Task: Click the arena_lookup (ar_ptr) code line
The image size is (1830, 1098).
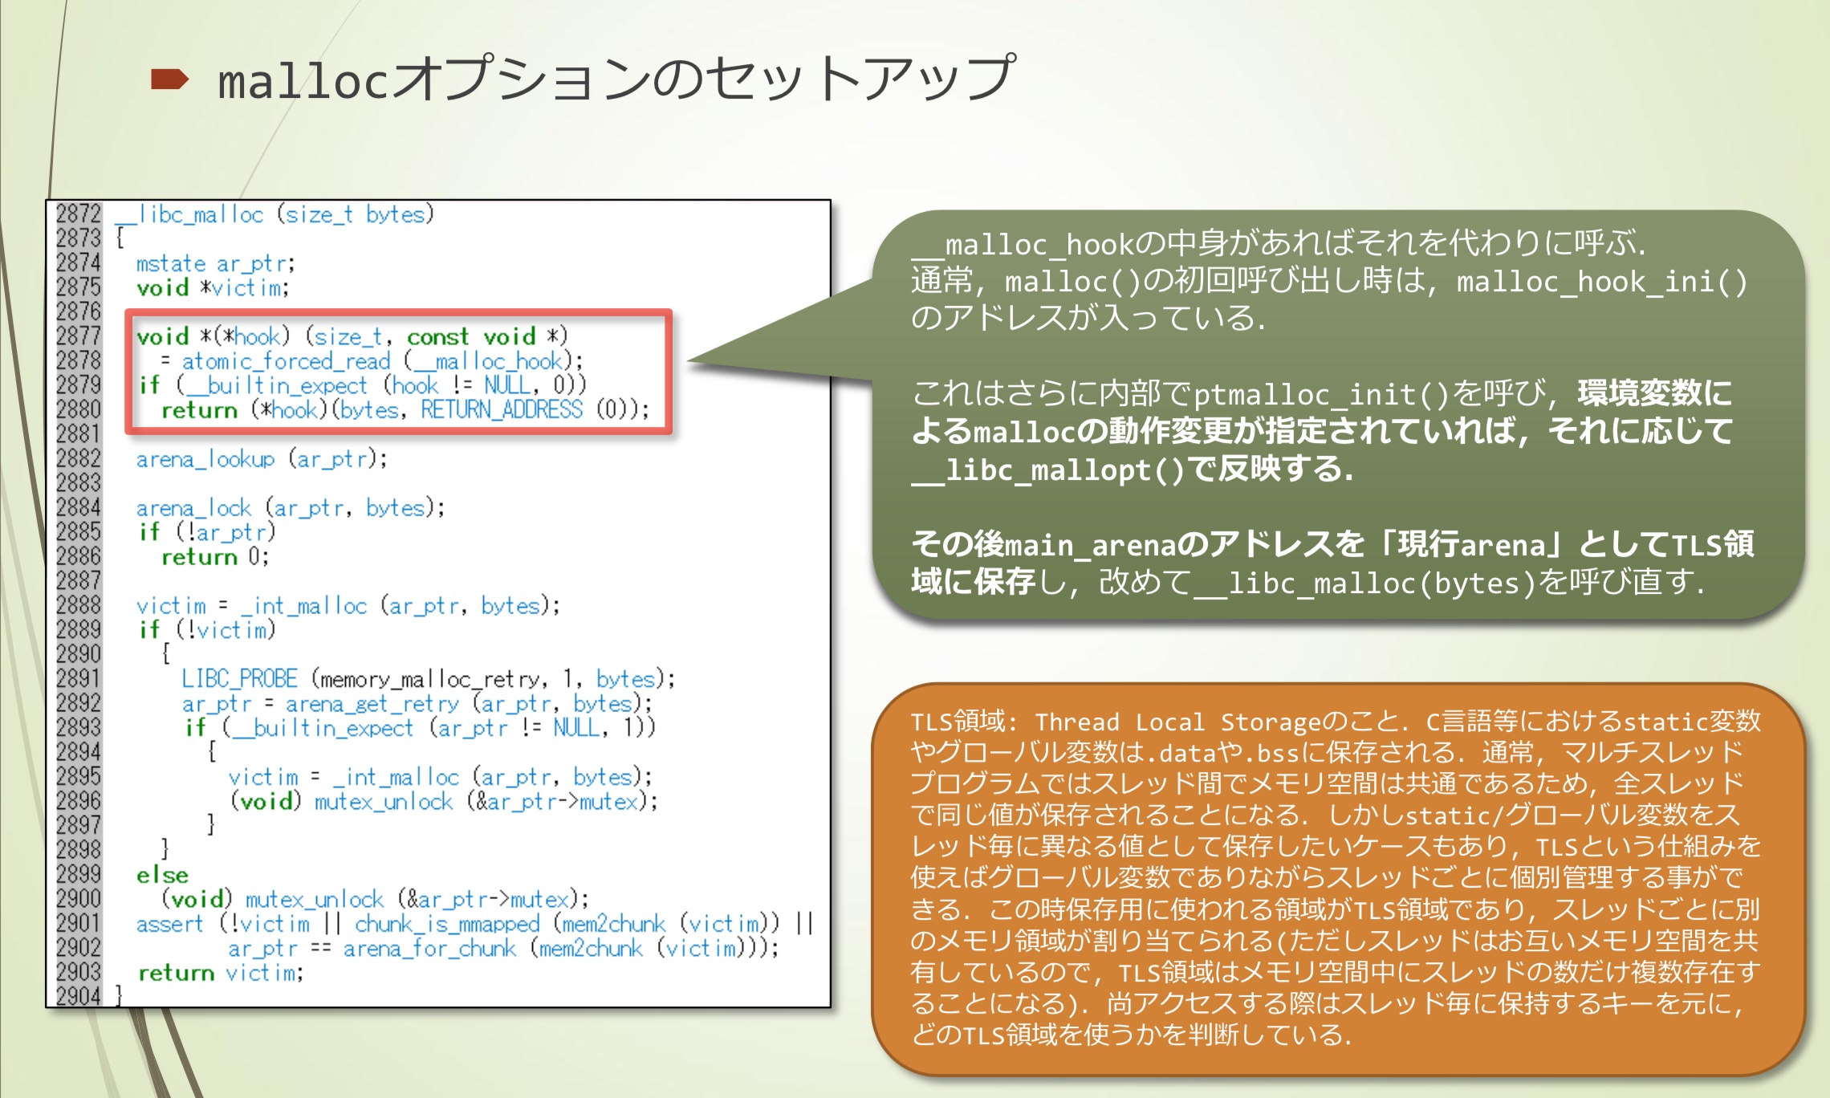Action: (x=261, y=459)
